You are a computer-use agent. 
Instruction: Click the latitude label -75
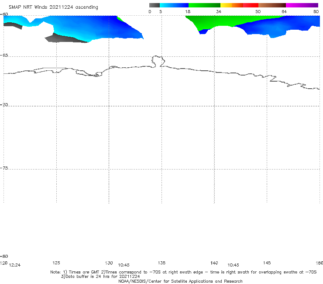pos(4,168)
